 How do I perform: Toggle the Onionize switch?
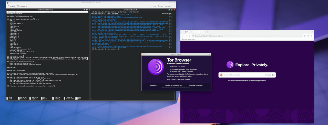[273, 75]
